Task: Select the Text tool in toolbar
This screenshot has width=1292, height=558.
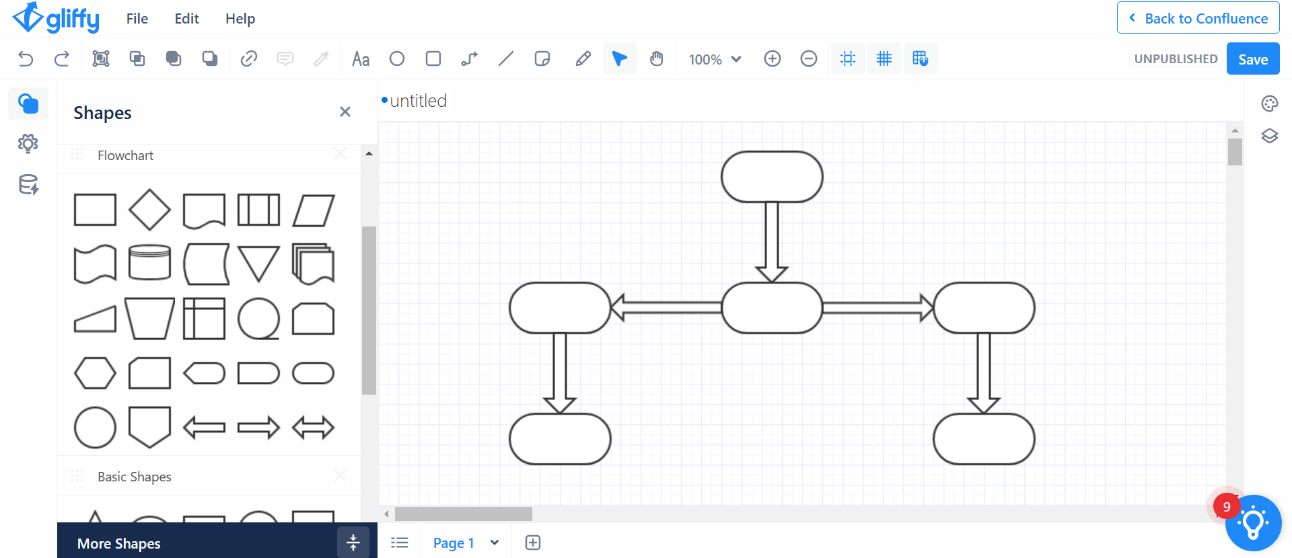Action: coord(361,59)
